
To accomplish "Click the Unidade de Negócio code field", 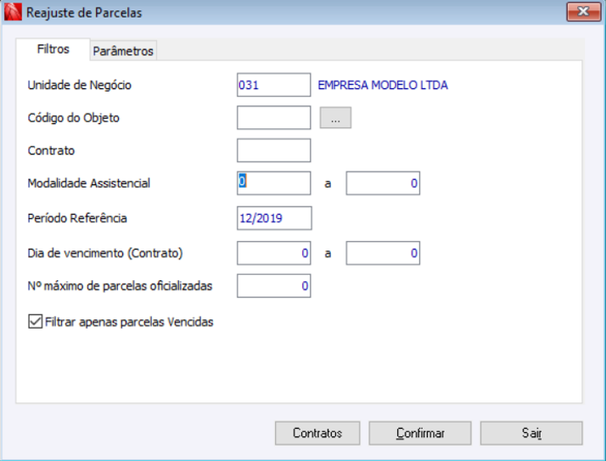I will click(273, 85).
